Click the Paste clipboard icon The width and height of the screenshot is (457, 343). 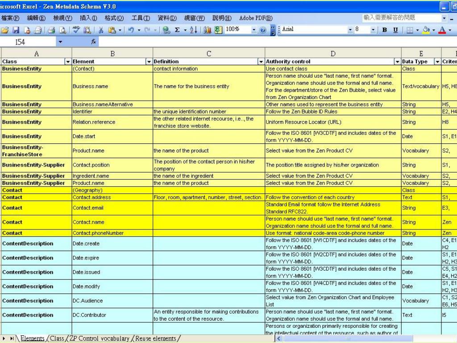click(112, 30)
